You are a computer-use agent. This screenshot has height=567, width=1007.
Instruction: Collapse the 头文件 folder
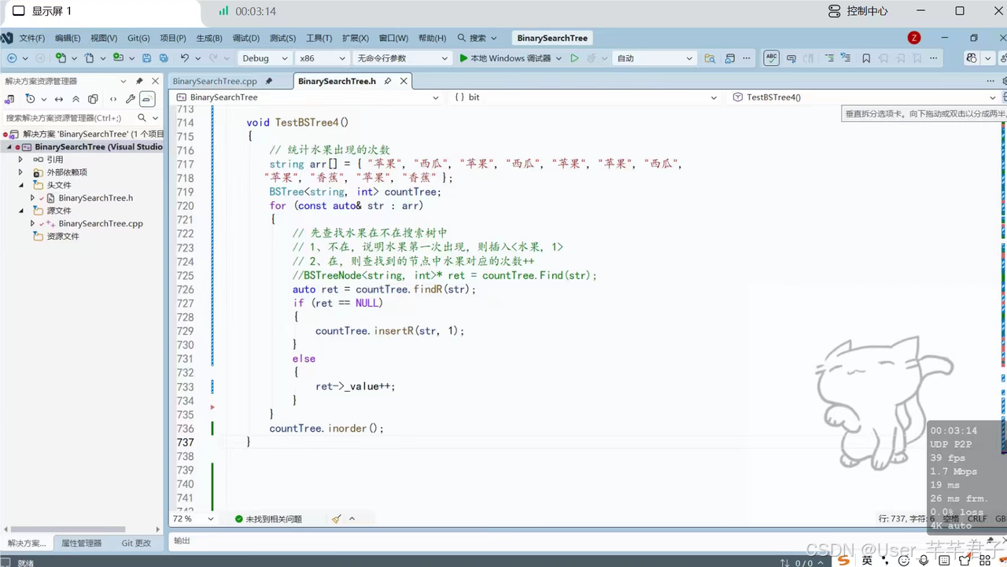coord(20,185)
